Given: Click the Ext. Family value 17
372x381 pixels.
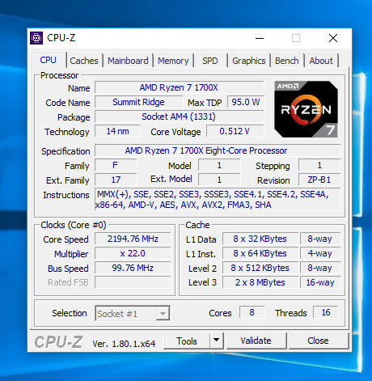Looking at the screenshot, I should [116, 180].
